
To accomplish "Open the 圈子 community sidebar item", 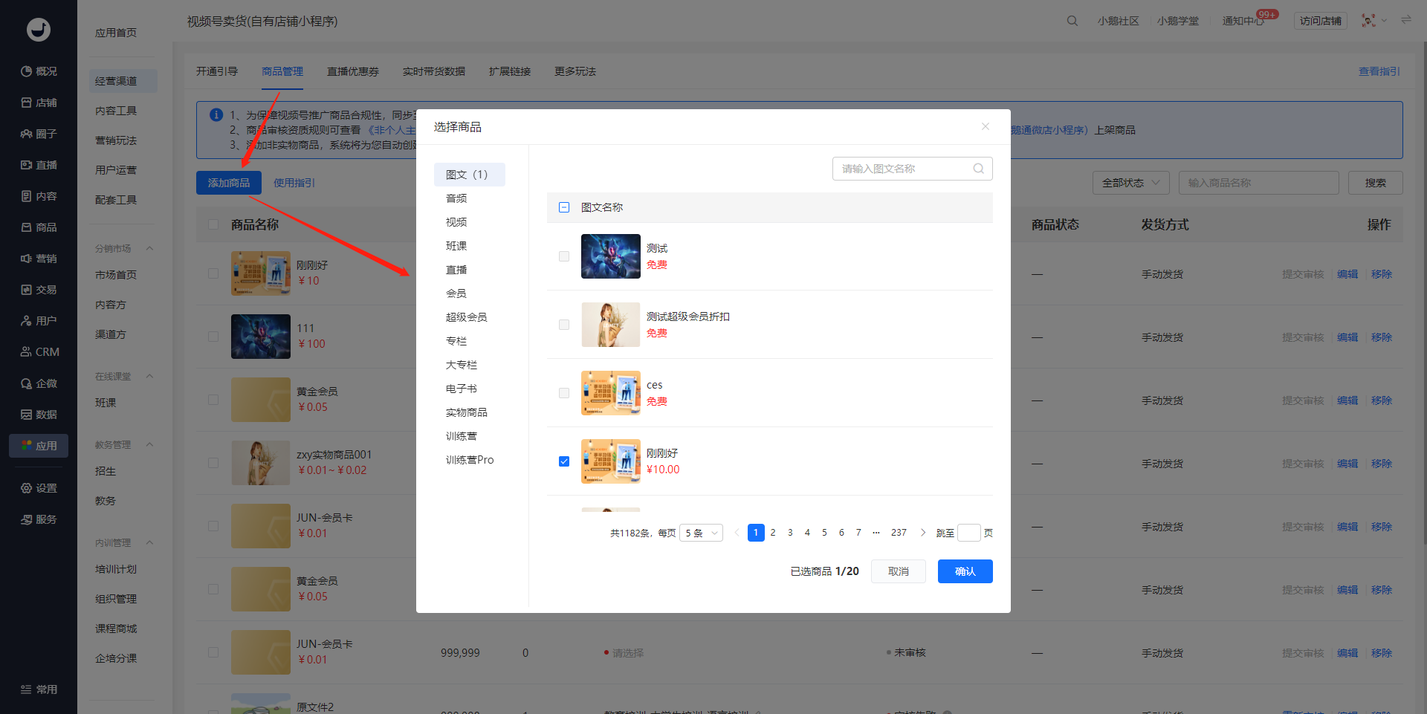I will tap(39, 134).
